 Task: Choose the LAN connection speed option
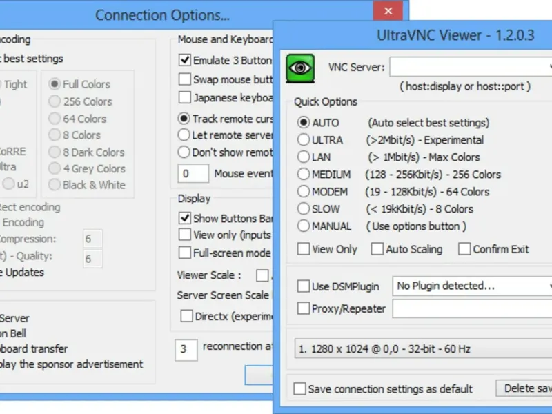(x=304, y=157)
